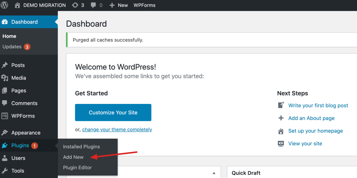Screen dimensions: 357x178
Task: Click the WordPress logo icon
Action: point(5,5)
